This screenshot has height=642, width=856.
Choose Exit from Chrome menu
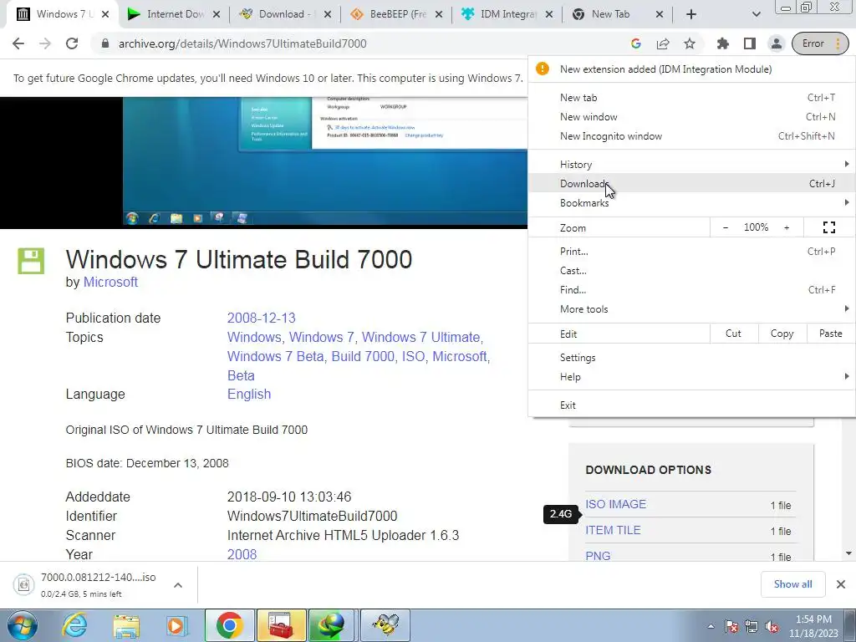tap(691, 405)
